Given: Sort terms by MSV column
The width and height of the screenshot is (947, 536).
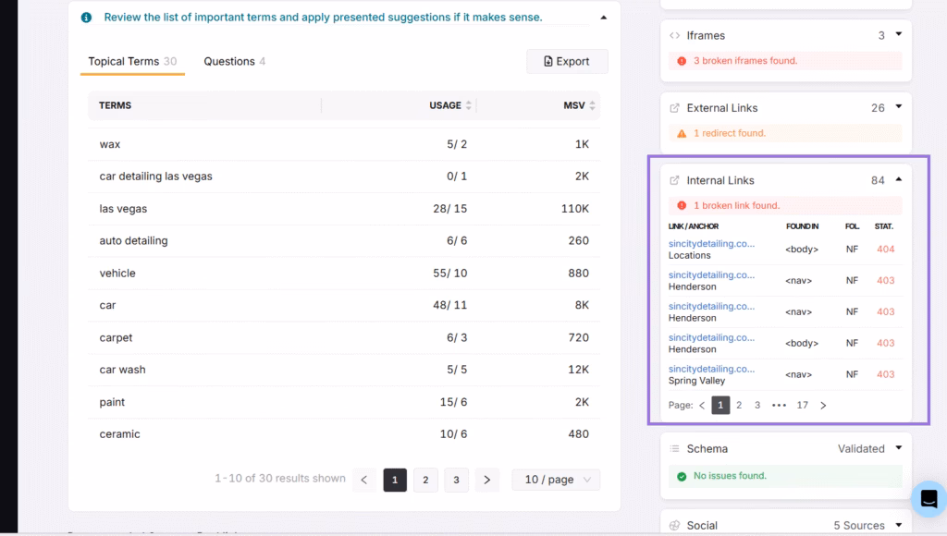Looking at the screenshot, I should pyautogui.click(x=592, y=105).
